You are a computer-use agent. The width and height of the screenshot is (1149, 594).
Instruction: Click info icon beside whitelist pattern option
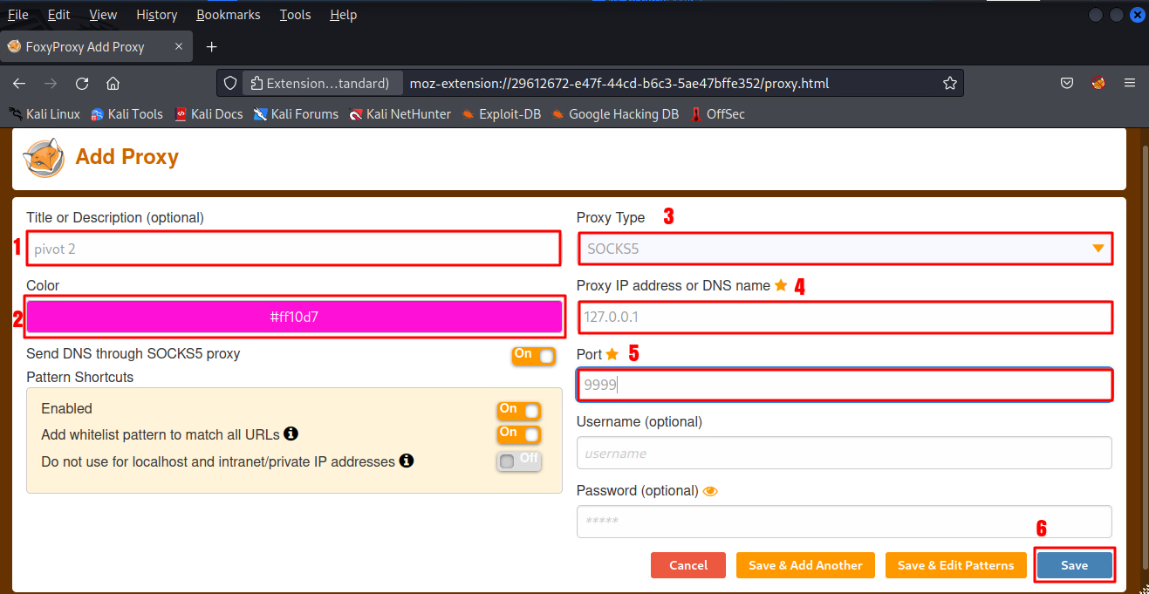click(291, 434)
